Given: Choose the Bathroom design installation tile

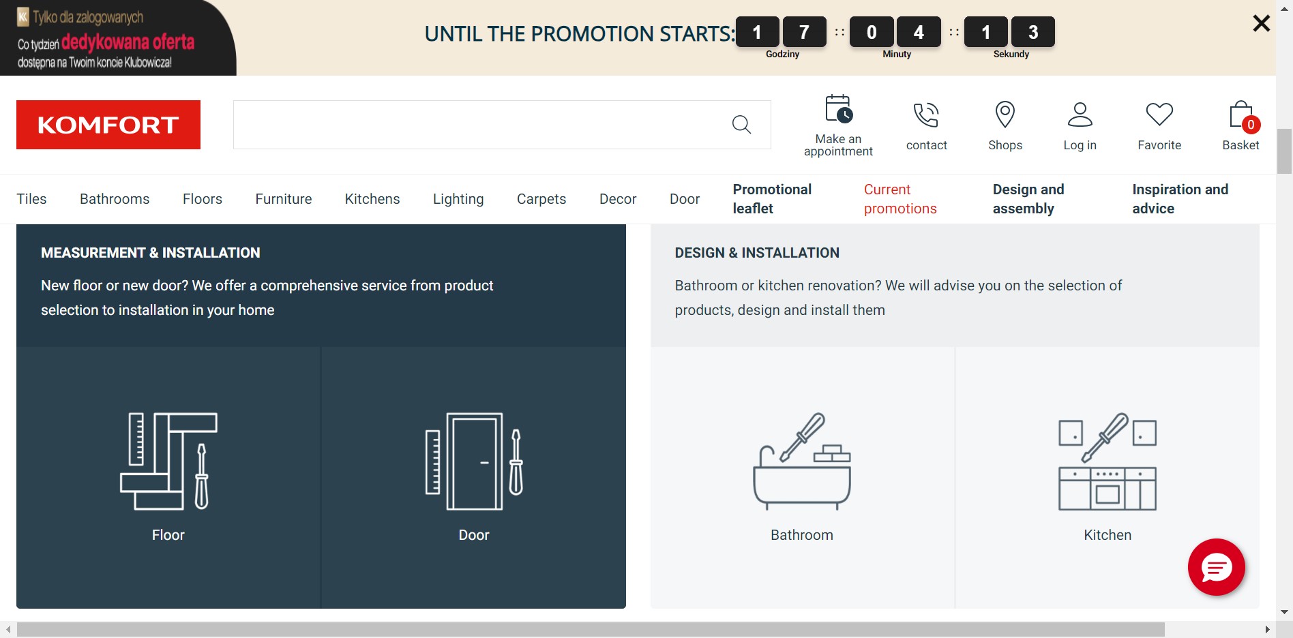Looking at the screenshot, I should pyautogui.click(x=802, y=477).
